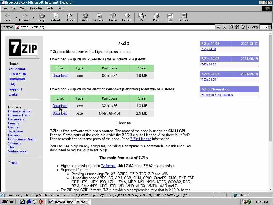Click the bookmark ribbon icon
273x205 pixels.
pos(224,27)
